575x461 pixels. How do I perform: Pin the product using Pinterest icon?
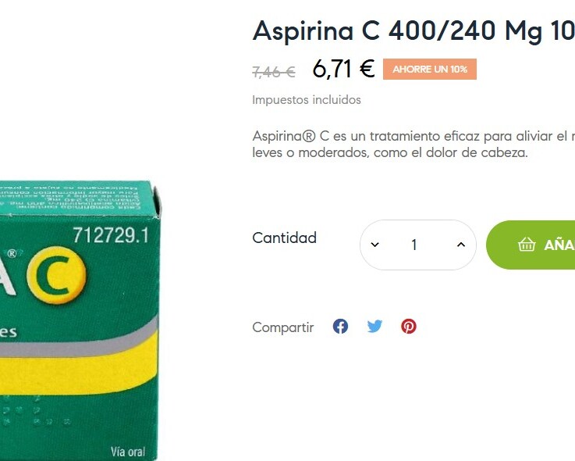[409, 326]
